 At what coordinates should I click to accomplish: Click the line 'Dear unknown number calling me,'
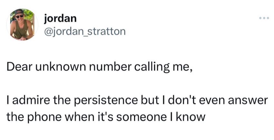click(100, 67)
